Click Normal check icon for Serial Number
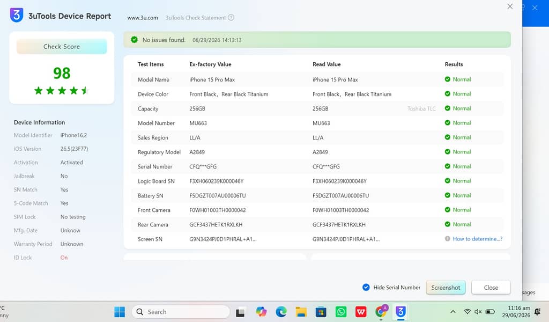 [448, 166]
